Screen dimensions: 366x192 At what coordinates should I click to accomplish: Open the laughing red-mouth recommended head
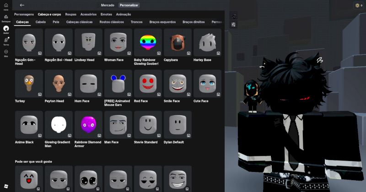click(x=29, y=179)
